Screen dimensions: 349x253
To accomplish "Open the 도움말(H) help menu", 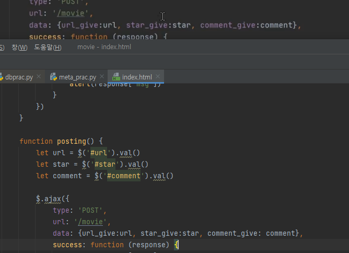I will (48, 47).
